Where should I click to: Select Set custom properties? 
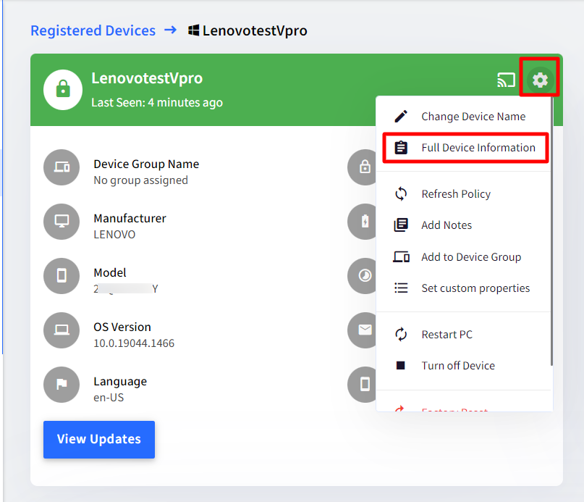click(x=464, y=288)
